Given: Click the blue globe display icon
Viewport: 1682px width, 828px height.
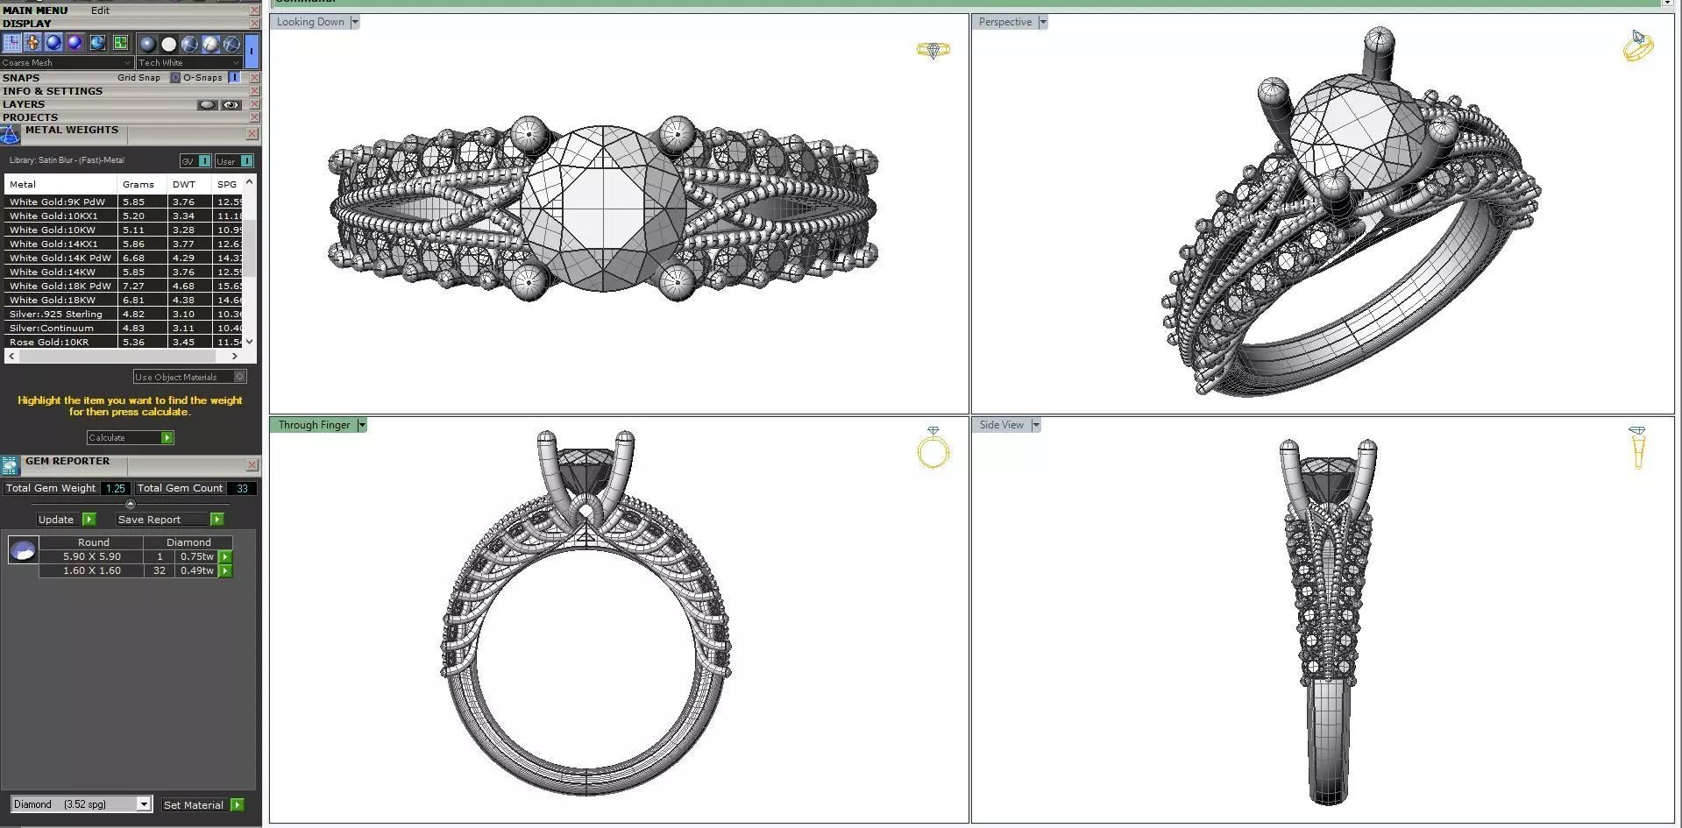Looking at the screenshot, I should (x=97, y=42).
